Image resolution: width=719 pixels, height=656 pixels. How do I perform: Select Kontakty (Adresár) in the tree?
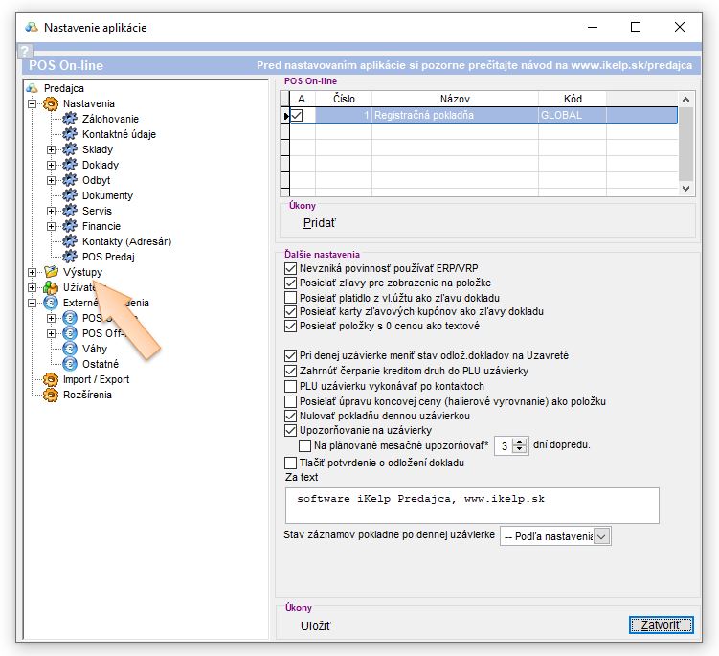(126, 241)
